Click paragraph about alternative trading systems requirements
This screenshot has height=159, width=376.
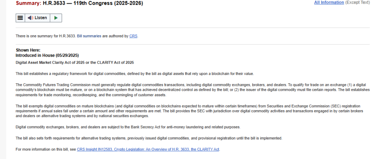coord(149,138)
